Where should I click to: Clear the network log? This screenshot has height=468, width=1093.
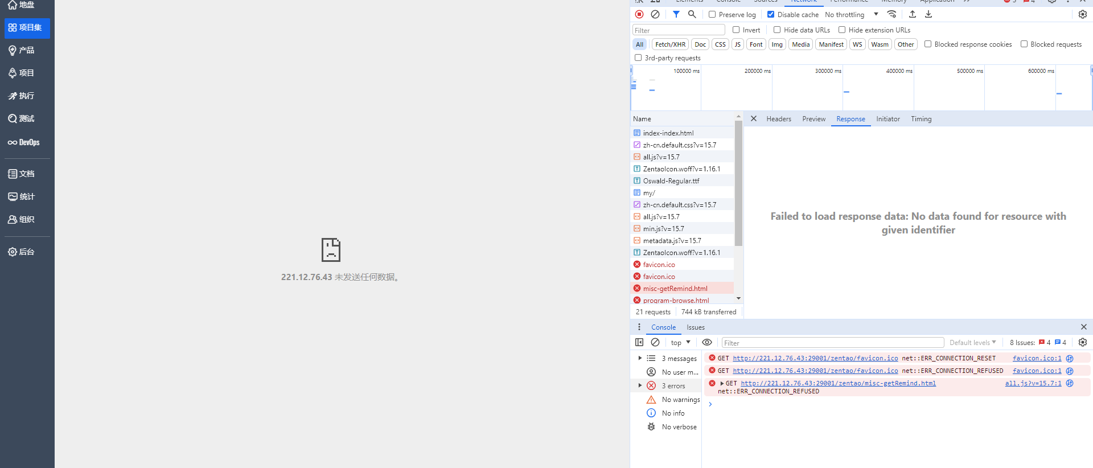pyautogui.click(x=655, y=14)
